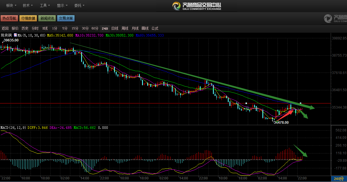The image size is (347, 182).
Task: Expand the 显示 dropdown menu
Action: [x=62, y=5]
